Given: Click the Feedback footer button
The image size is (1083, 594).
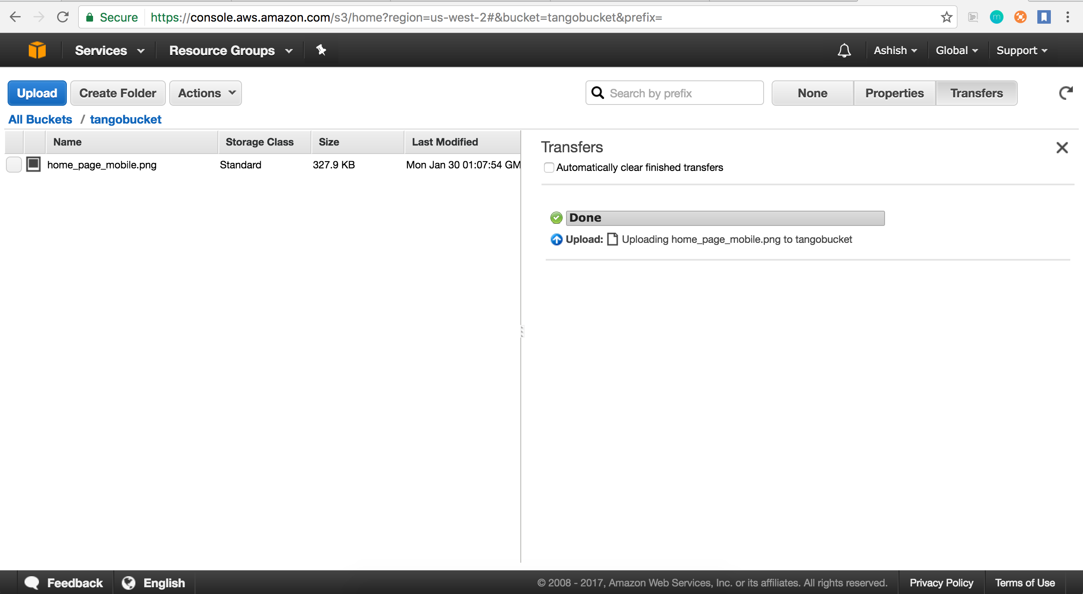Looking at the screenshot, I should pyautogui.click(x=64, y=583).
